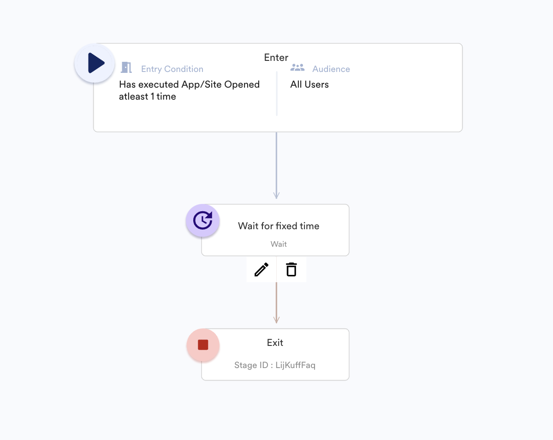
Task: Click the grey 'Wait' sublabel
Action: pos(279,244)
